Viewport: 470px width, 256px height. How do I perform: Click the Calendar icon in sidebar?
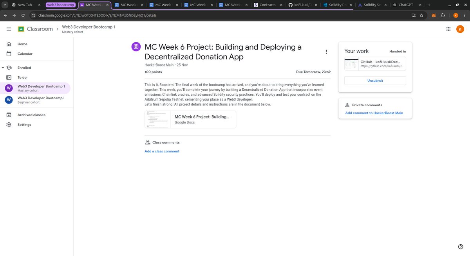pos(9,54)
